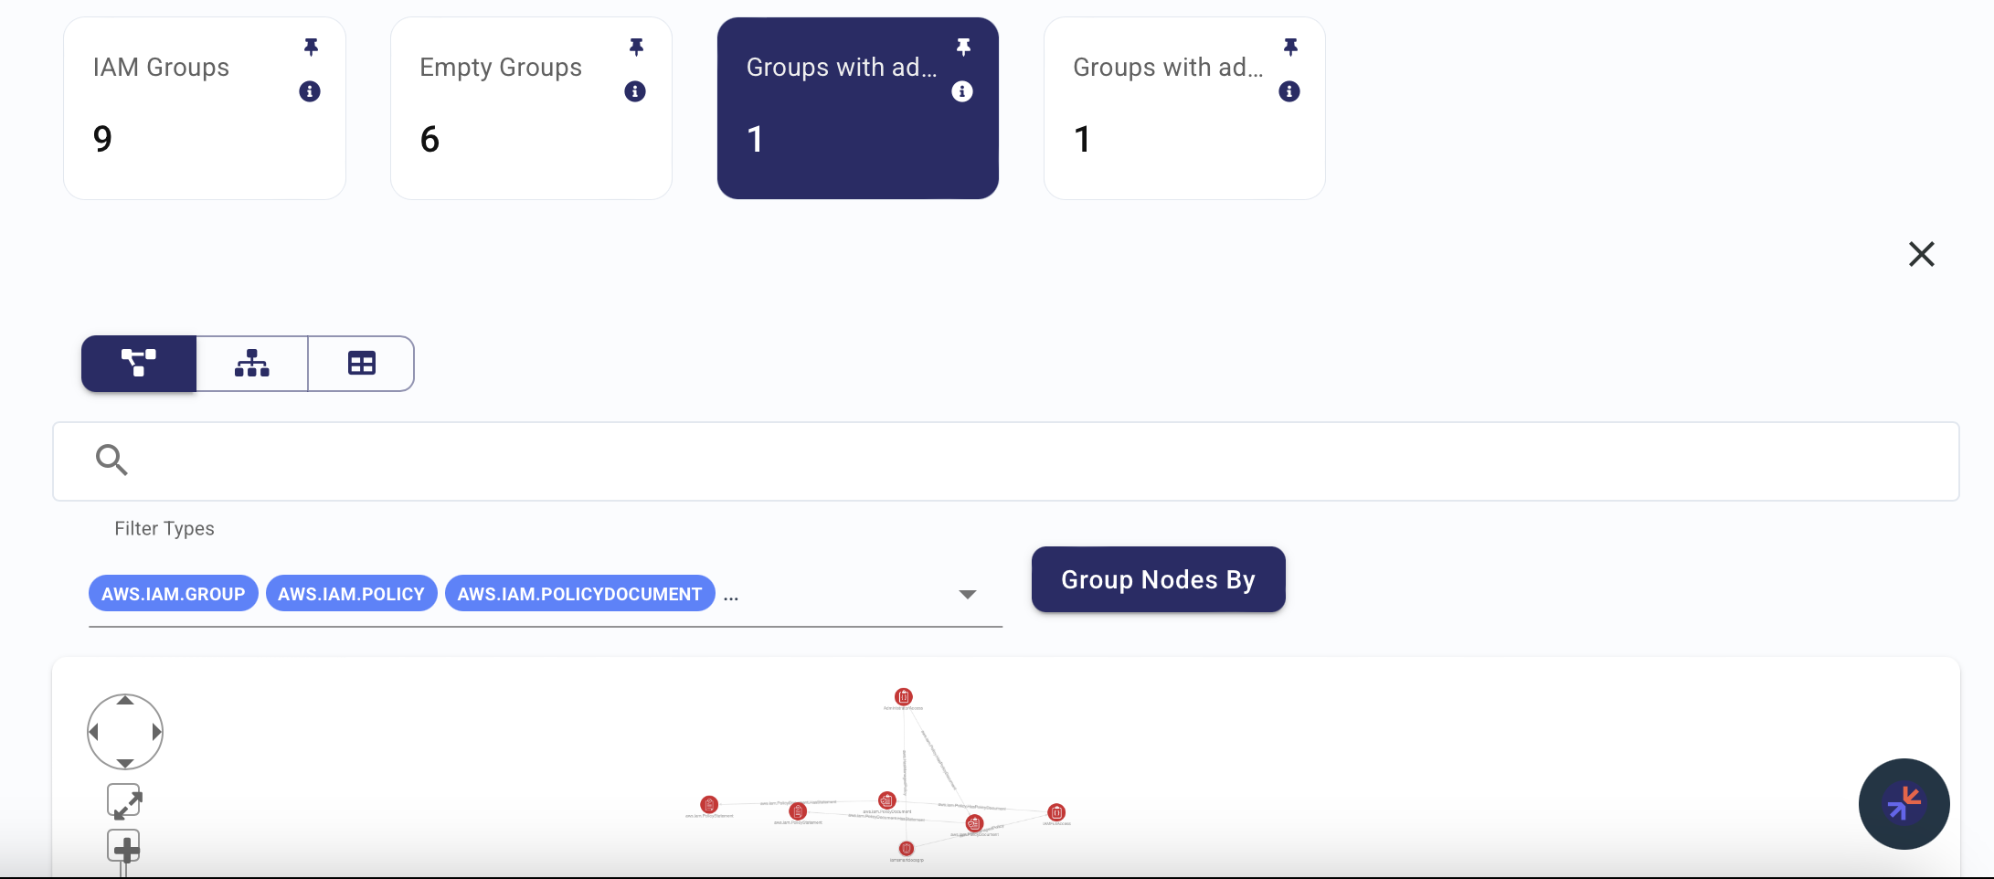Switch to graph network view

(139, 364)
